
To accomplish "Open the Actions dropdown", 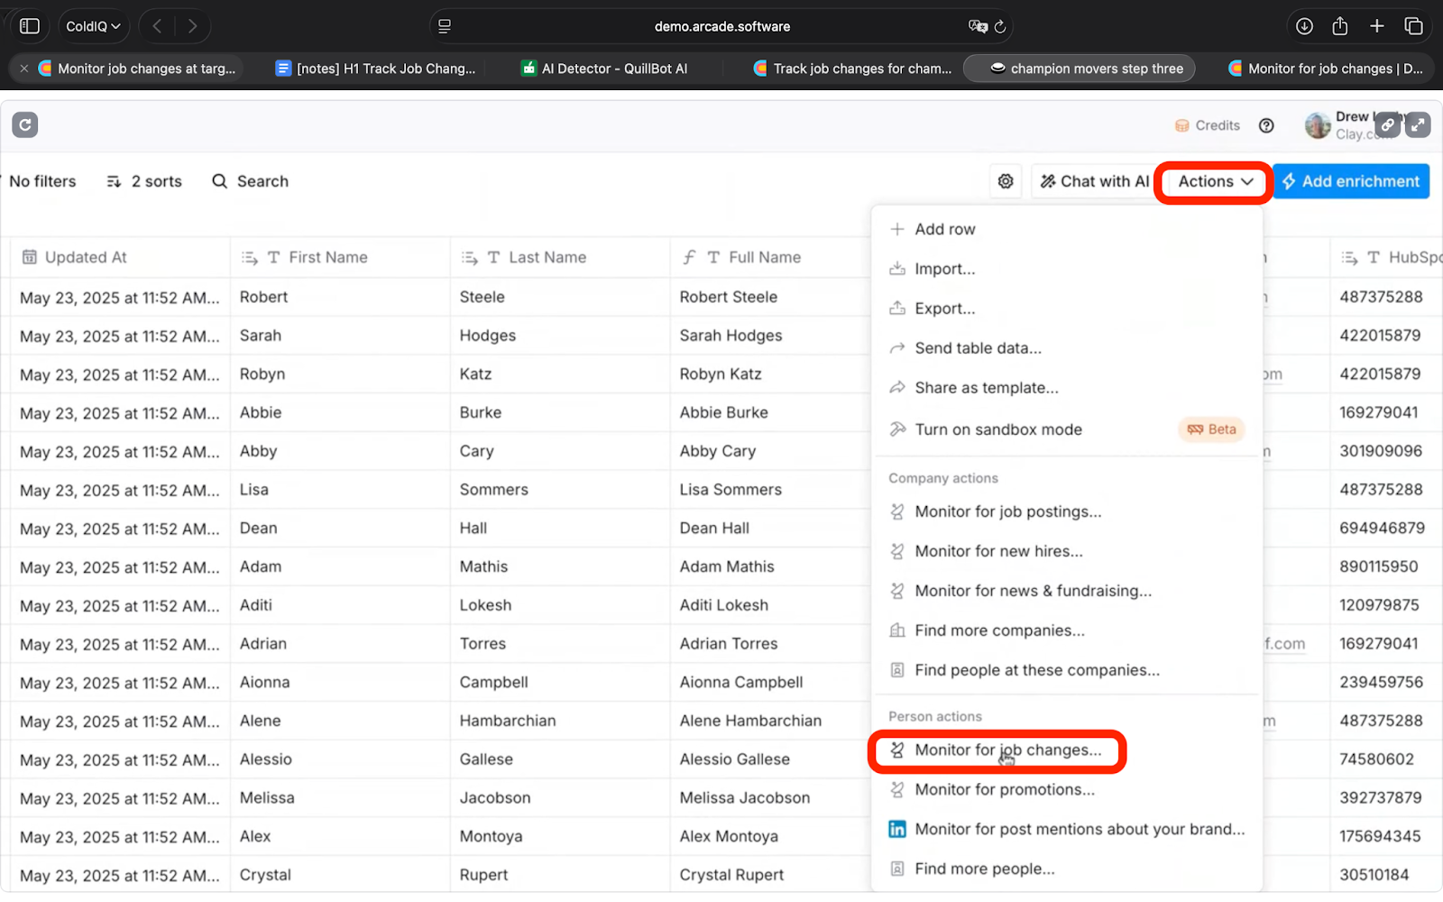I will 1214,181.
